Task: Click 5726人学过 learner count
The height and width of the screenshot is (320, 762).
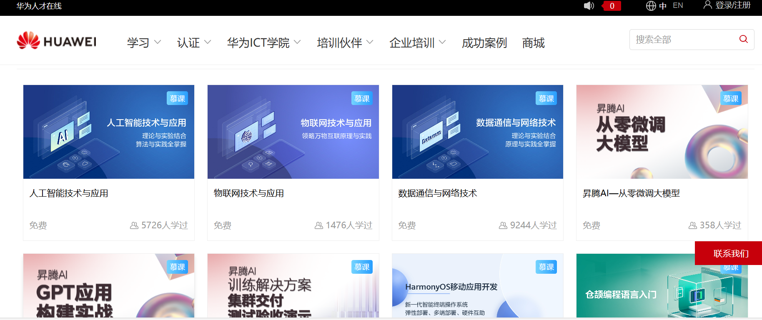Action: [x=165, y=225]
